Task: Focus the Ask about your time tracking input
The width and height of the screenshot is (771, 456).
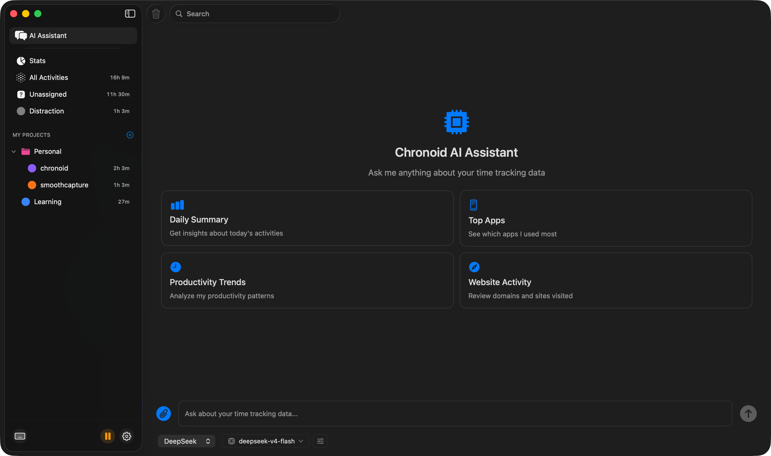Action: 455,414
